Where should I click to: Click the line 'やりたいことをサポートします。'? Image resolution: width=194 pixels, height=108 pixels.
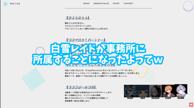pyautogui.click(x=79, y=26)
